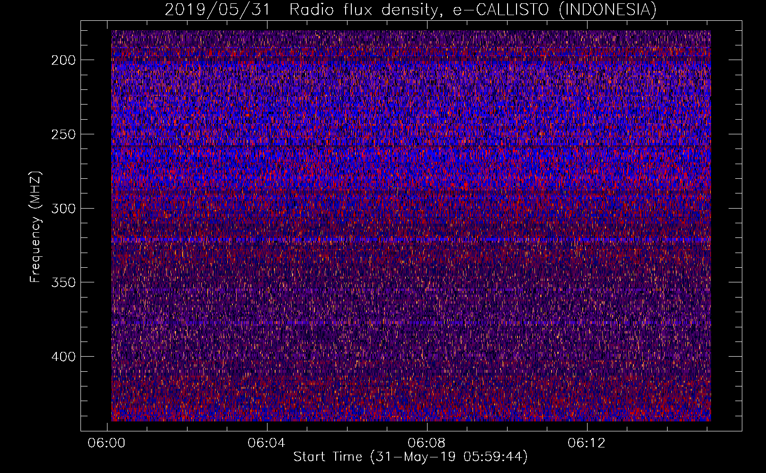
Task: Click the 250 frequency tick label
Action: [63, 134]
